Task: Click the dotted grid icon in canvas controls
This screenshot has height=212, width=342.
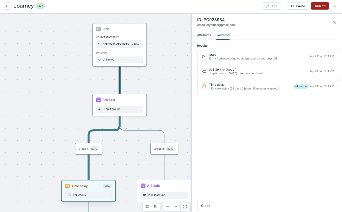Action: click(156, 207)
